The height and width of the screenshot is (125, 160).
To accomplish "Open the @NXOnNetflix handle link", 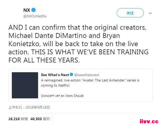I will click(35, 16).
